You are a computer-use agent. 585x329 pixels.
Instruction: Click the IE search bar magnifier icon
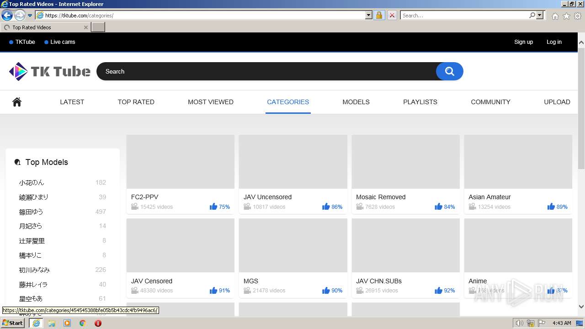click(x=532, y=15)
